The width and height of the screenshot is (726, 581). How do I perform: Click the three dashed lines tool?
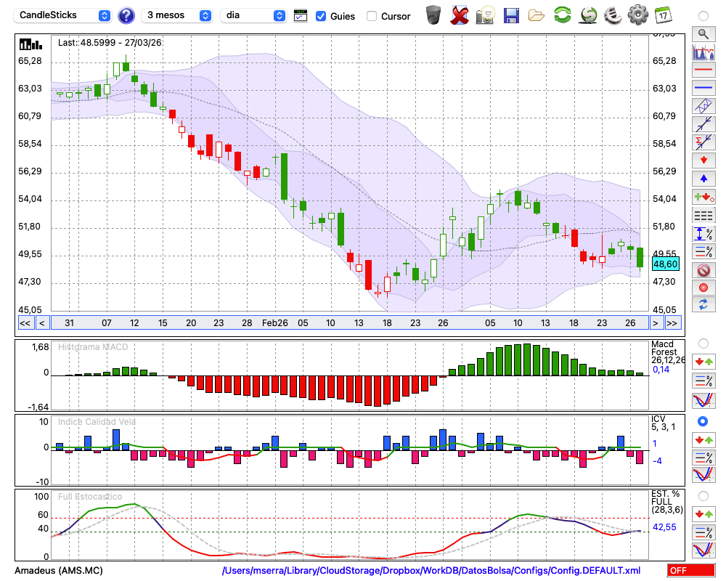coord(703,216)
